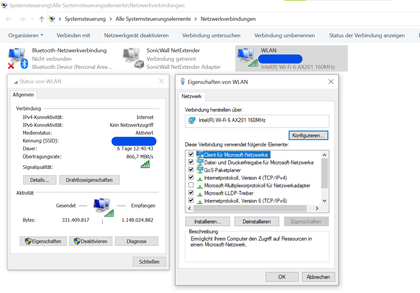
Task: Click up arrow of elements list scrollbar
Action: 324,155
